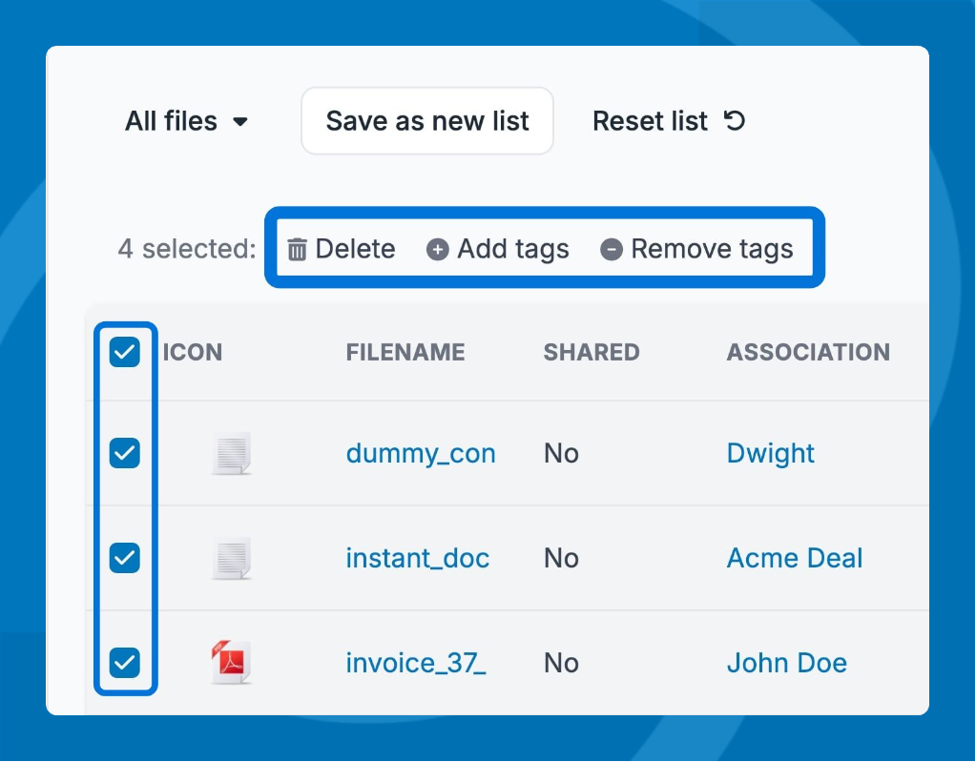
Task: Click the plus icon for Add tags
Action: (x=437, y=250)
